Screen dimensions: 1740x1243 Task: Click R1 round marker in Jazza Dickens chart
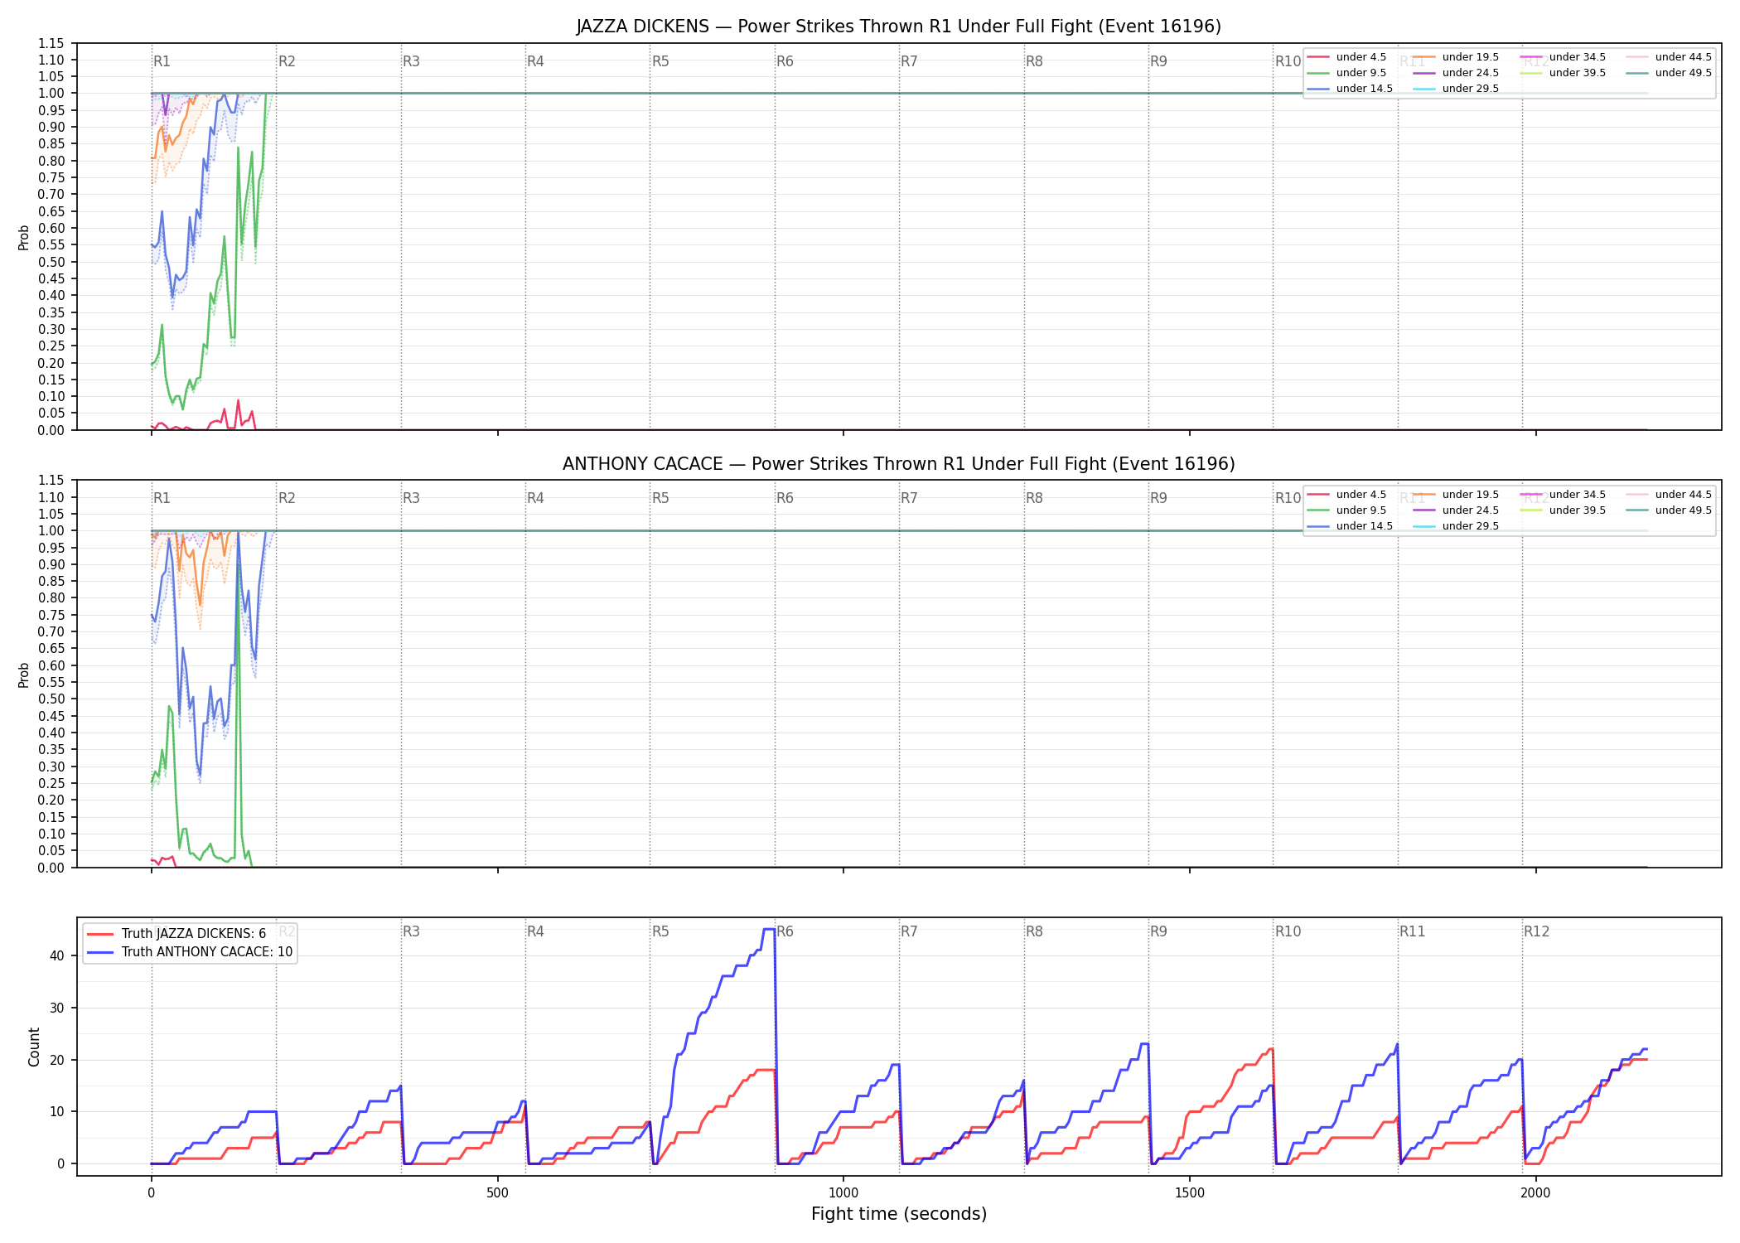click(162, 61)
